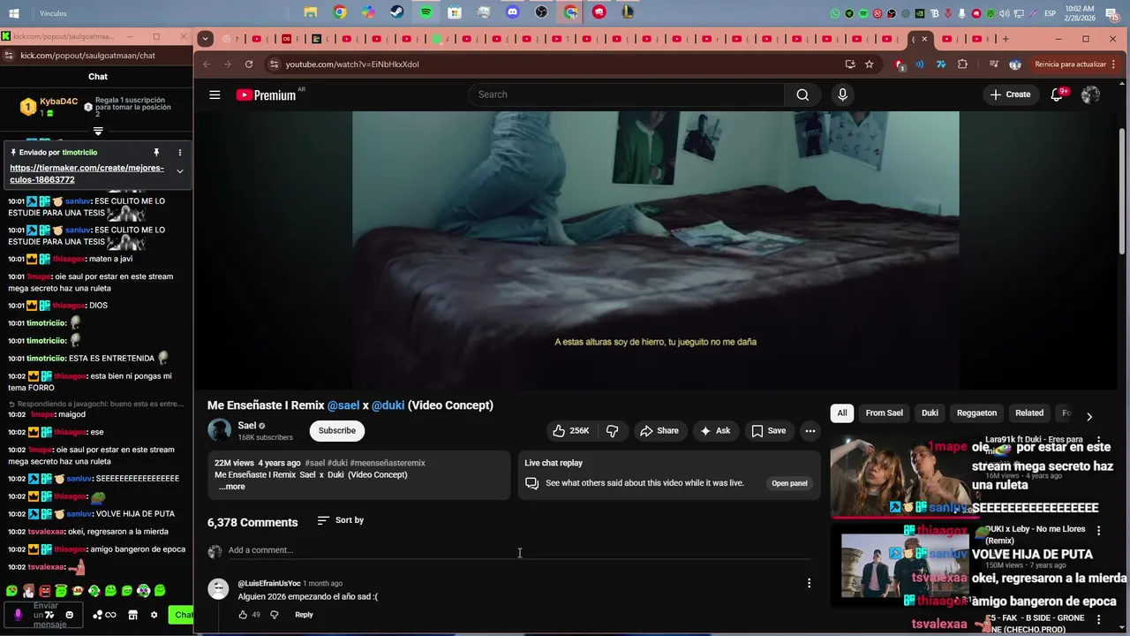Screen dimensions: 1130x636
Task: Open the Sort by comments menu
Action: [x=341, y=520]
